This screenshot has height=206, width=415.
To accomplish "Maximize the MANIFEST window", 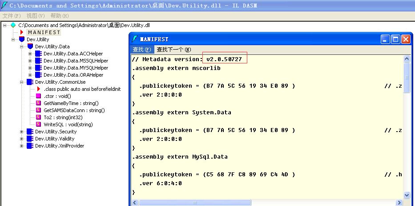I will point(396,39).
